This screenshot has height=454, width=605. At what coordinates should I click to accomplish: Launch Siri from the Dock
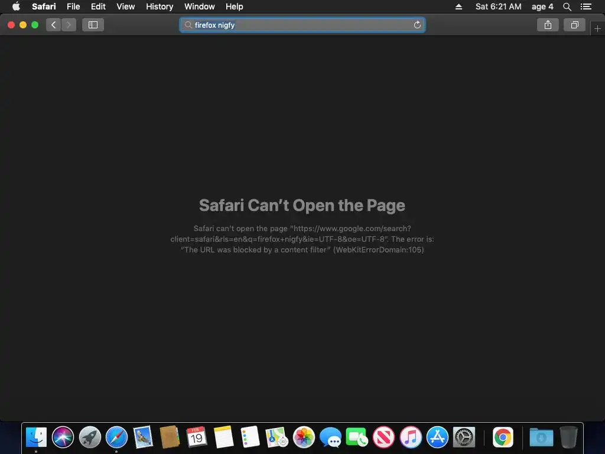63,437
